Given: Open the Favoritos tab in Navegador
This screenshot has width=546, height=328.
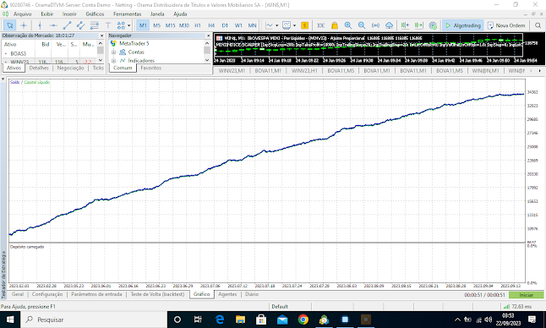Looking at the screenshot, I should pos(151,68).
